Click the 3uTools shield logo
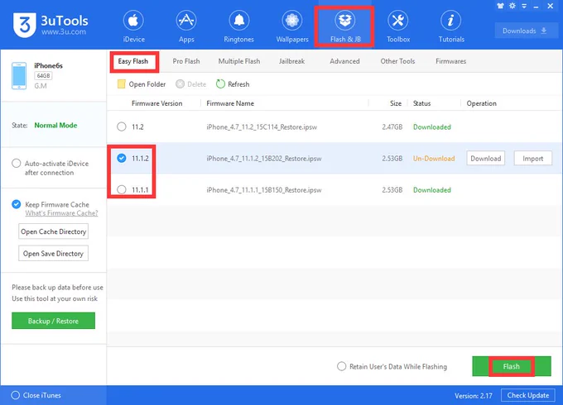The image size is (563, 405). [x=24, y=25]
